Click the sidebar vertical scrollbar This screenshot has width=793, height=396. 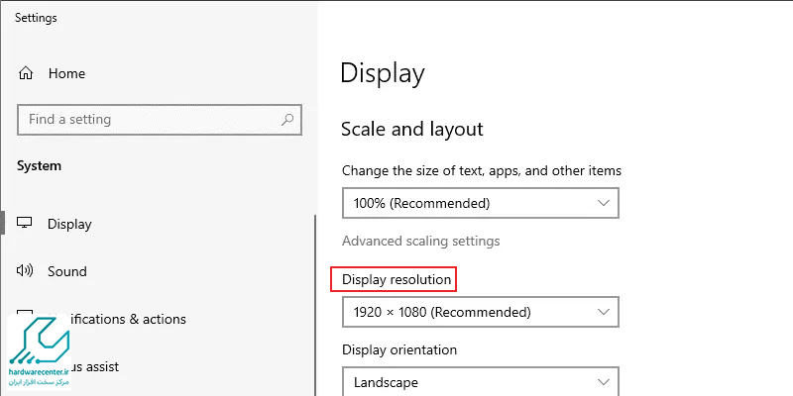pos(315,297)
